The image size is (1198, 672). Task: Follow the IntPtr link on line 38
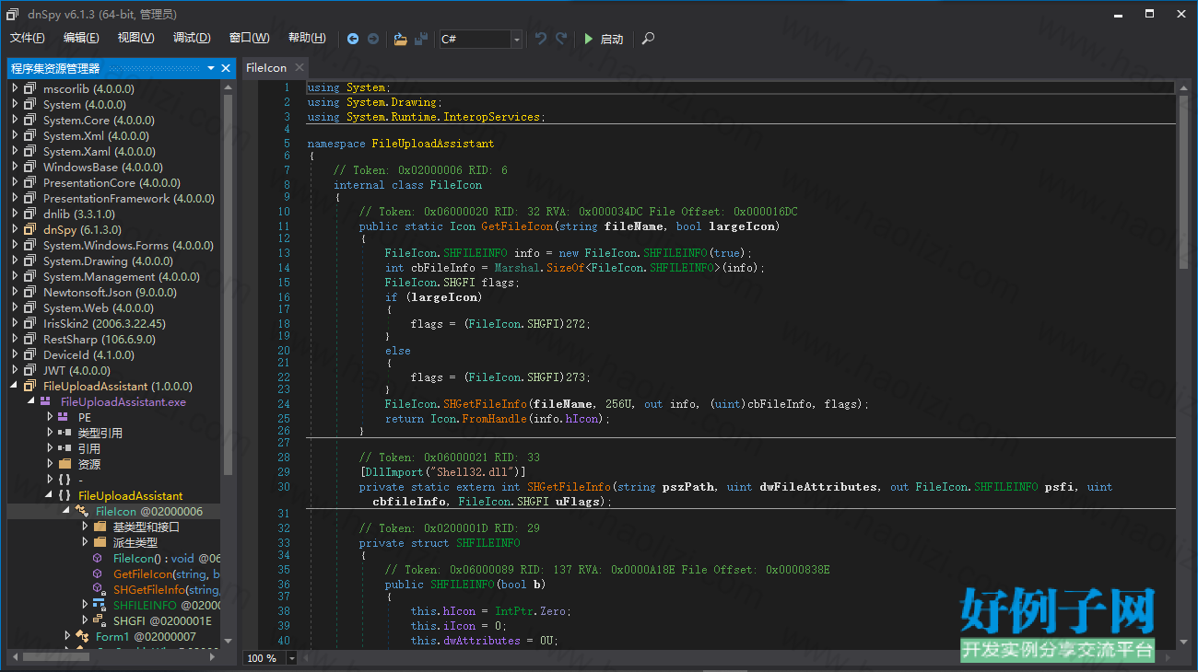(x=516, y=611)
